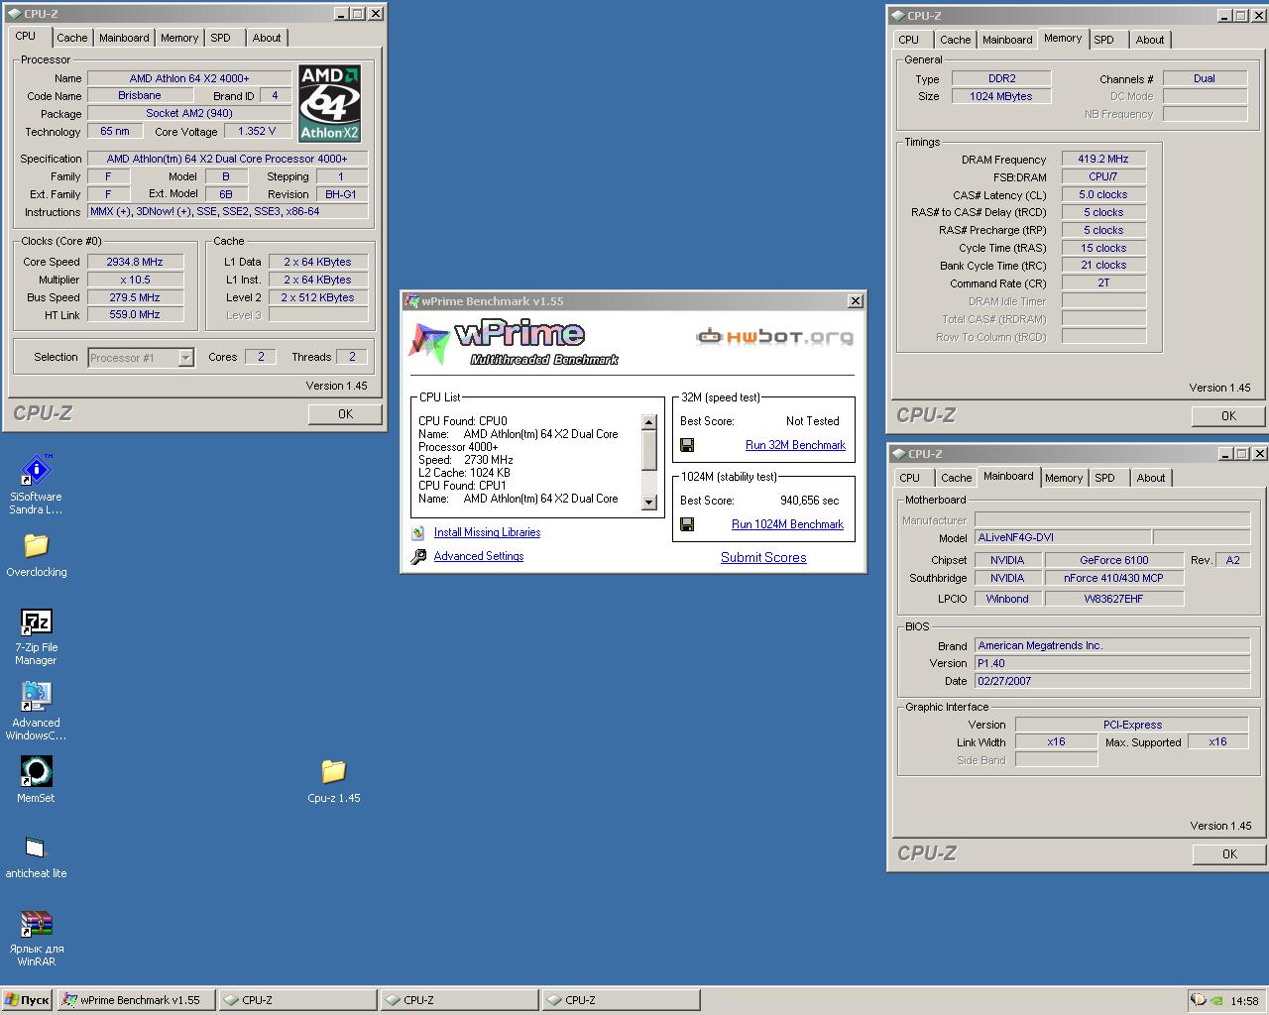Activate wPrime Benchmark v1.55 taskbar button
1269x1015 pixels.
[136, 1000]
